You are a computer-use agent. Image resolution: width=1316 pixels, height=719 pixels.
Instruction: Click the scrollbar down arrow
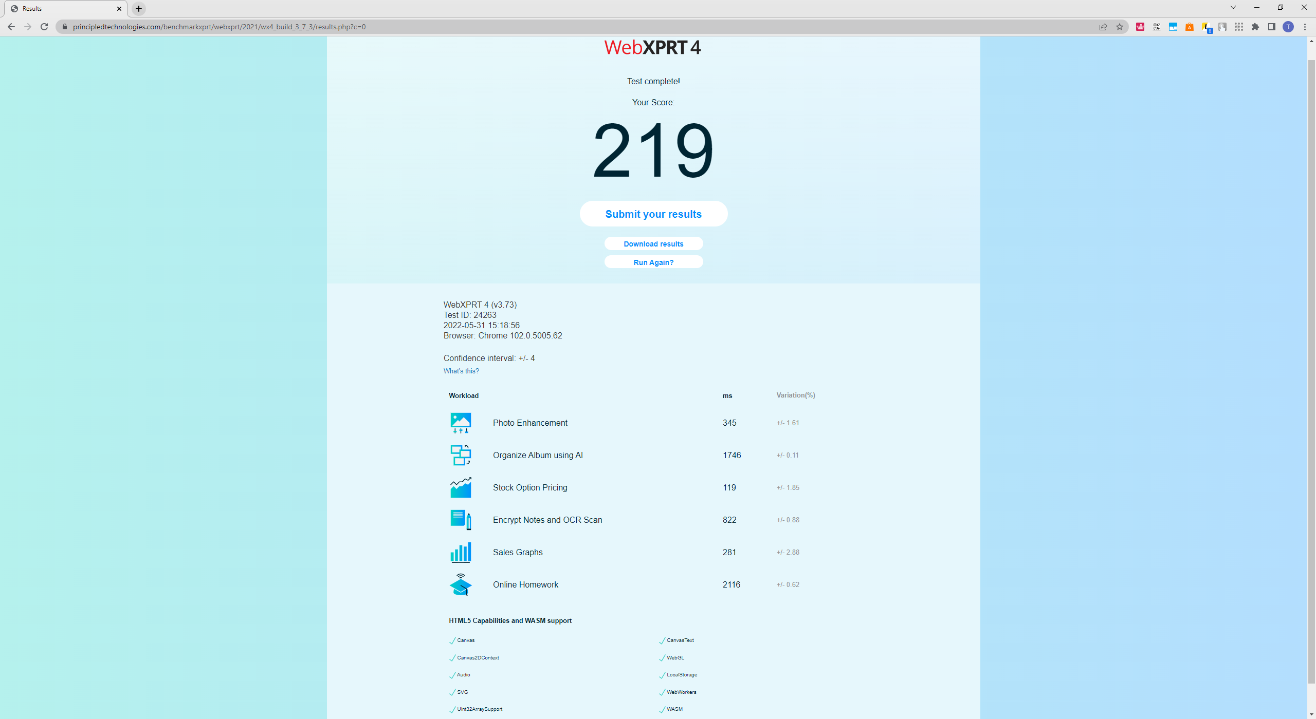coord(1311,714)
